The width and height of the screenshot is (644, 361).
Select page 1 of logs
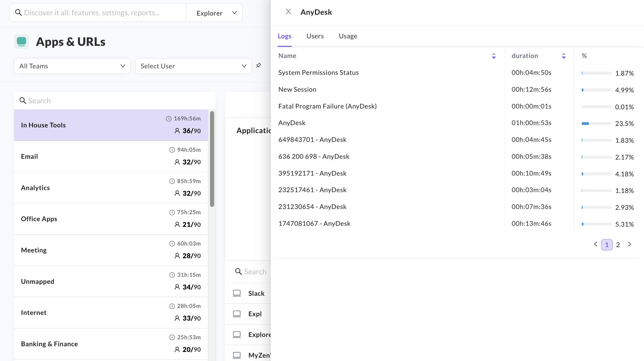click(607, 245)
